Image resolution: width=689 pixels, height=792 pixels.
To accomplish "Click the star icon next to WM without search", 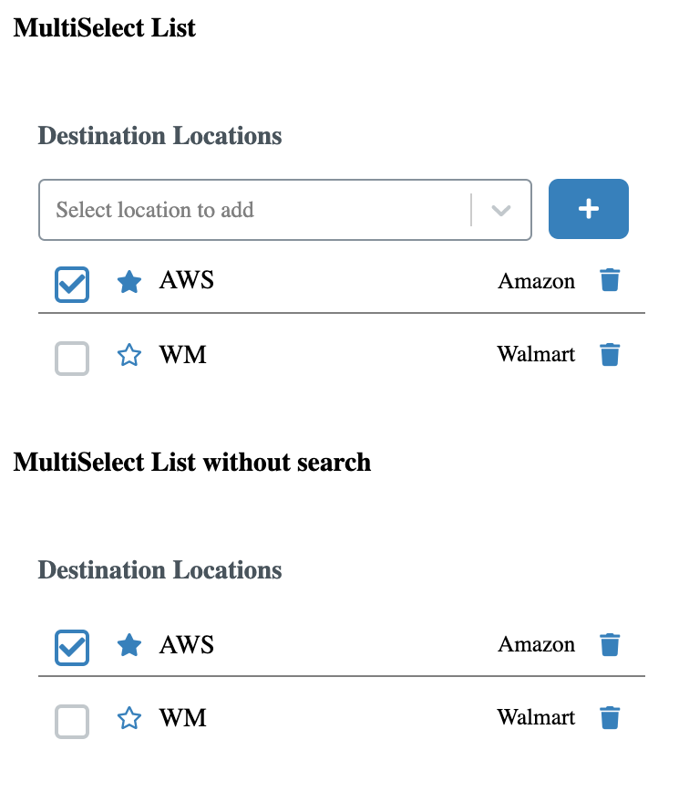I will (x=129, y=719).
